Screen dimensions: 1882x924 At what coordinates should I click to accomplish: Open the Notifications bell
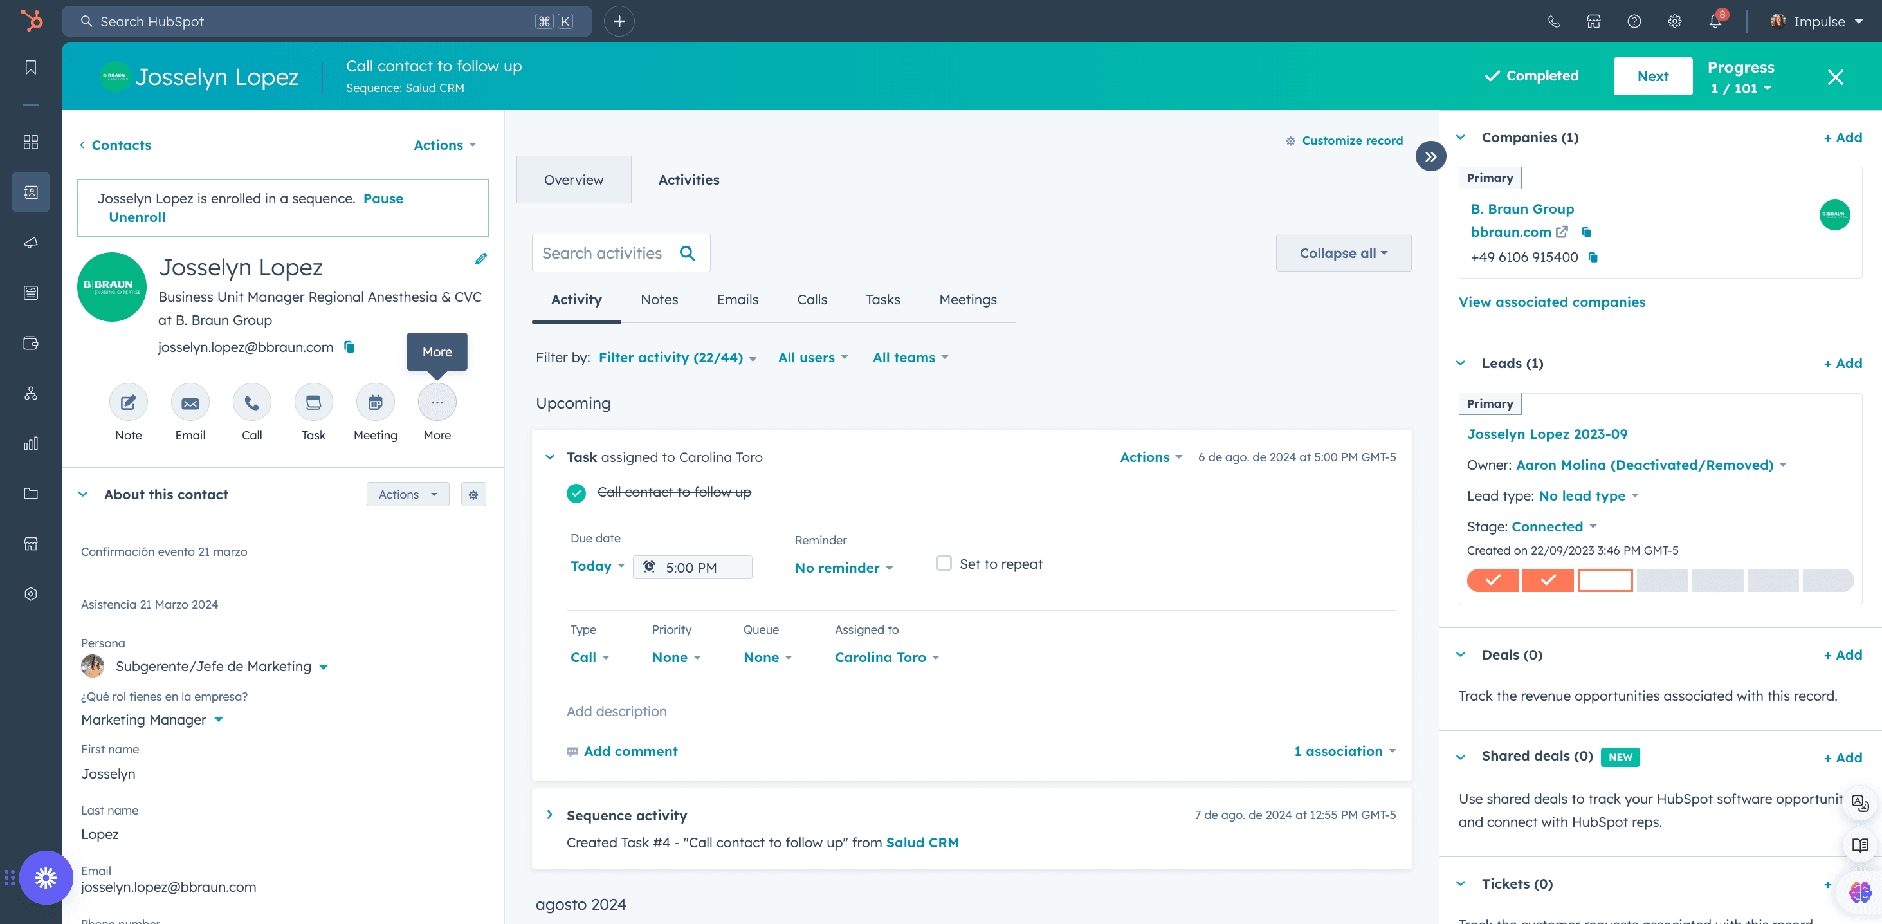tap(1715, 21)
